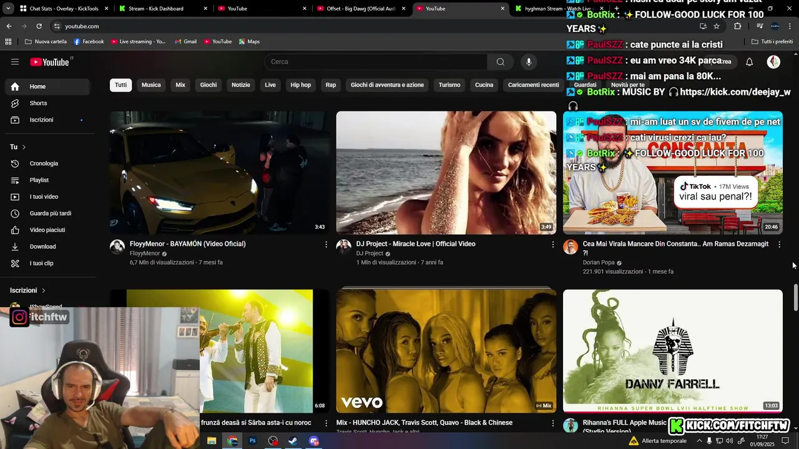
Task: Open browser extensions puzzle icon
Action: pyautogui.click(x=738, y=26)
